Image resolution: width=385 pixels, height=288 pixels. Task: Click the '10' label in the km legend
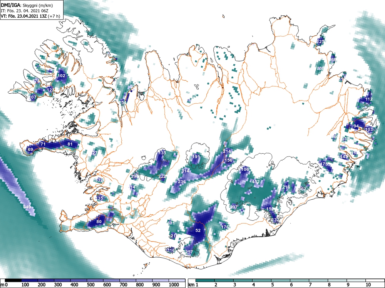(x=368, y=285)
